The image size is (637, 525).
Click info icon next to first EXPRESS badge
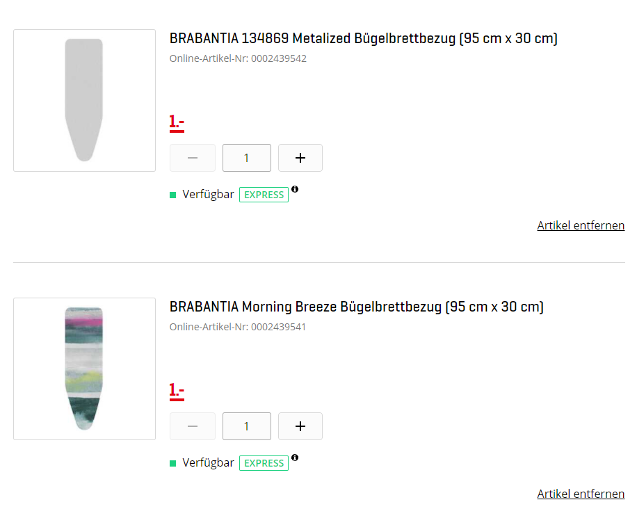(x=295, y=189)
